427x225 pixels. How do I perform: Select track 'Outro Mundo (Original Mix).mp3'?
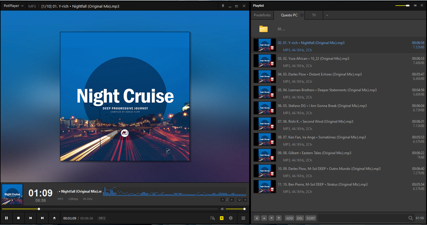[x=339, y=171]
